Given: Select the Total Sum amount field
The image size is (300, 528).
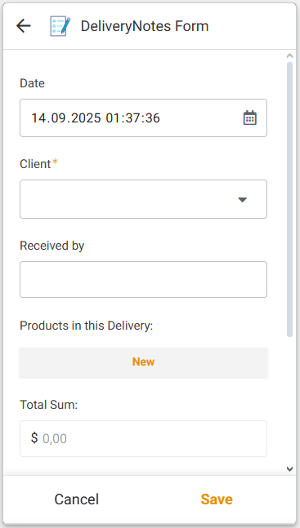Looking at the screenshot, I should (143, 438).
